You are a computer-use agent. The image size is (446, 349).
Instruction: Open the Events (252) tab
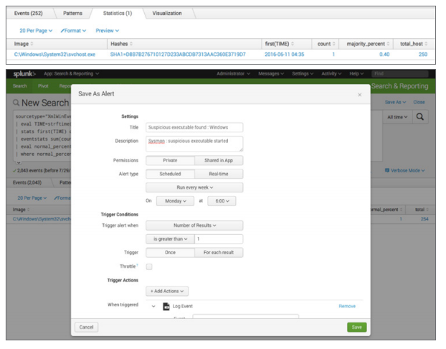tap(30, 13)
